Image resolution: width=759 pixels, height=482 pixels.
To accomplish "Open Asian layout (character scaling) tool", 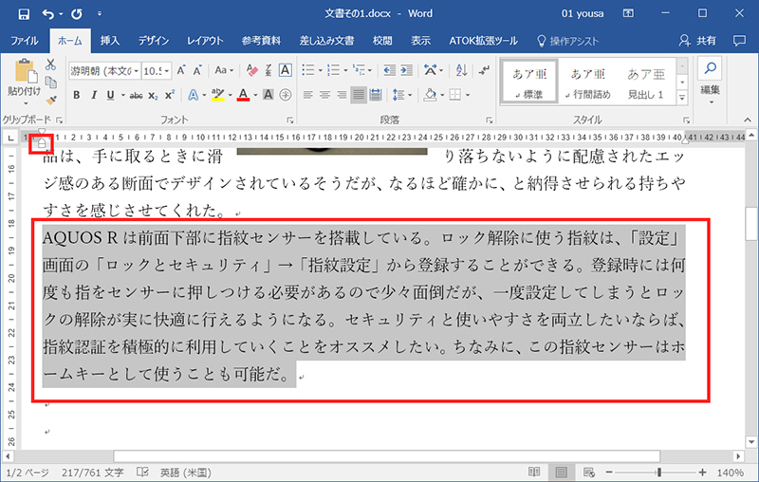I will (x=434, y=70).
